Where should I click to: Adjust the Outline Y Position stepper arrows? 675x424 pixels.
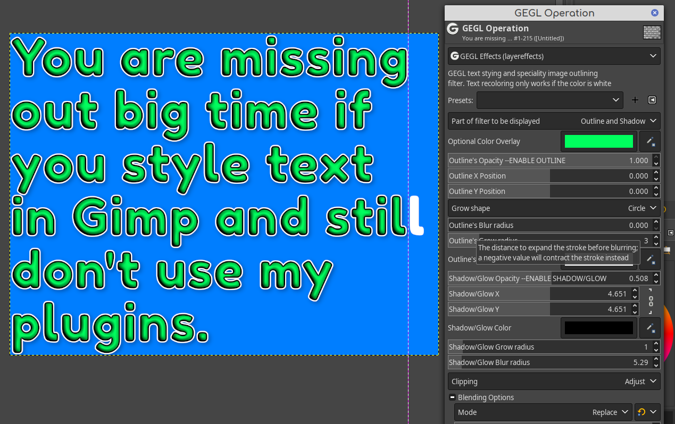(656, 191)
